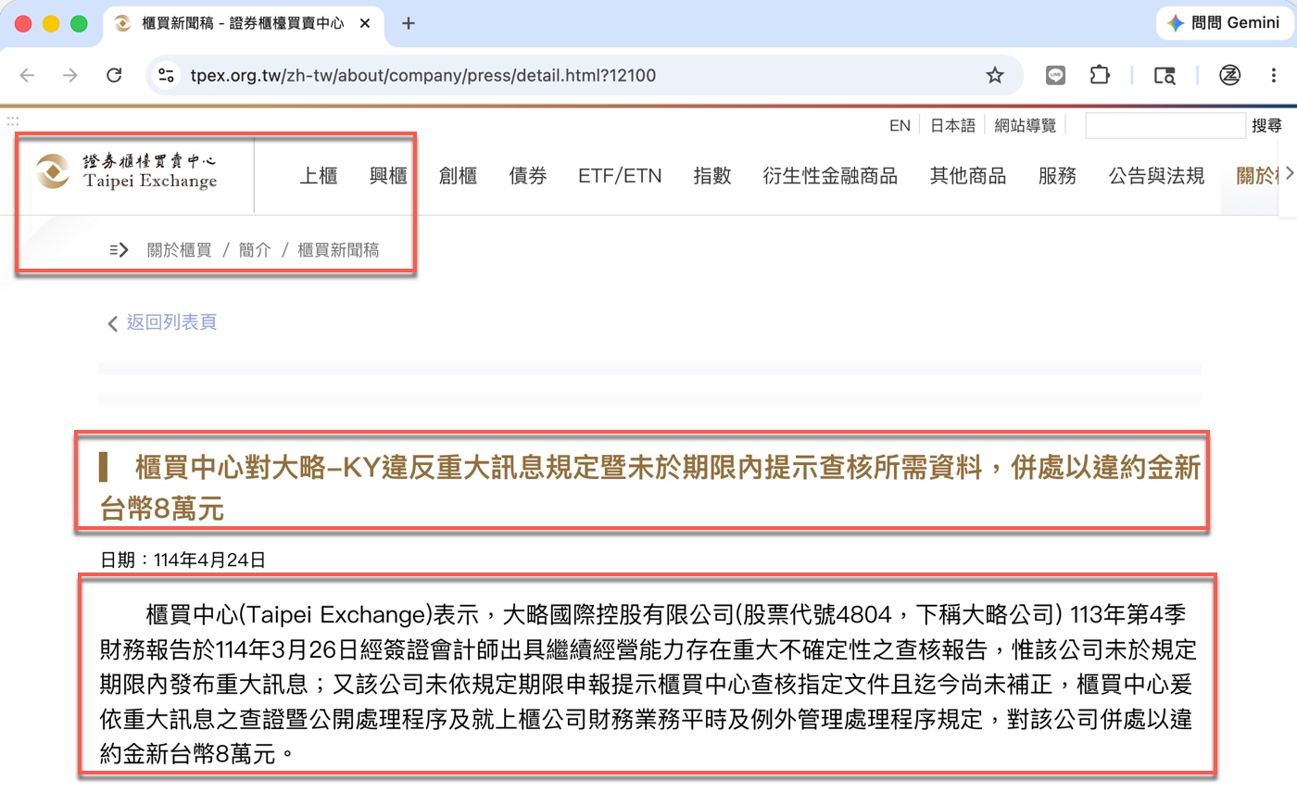Viewport: 1297px width, 793px height.
Task: Open the 上櫃 menu
Action: point(319,175)
